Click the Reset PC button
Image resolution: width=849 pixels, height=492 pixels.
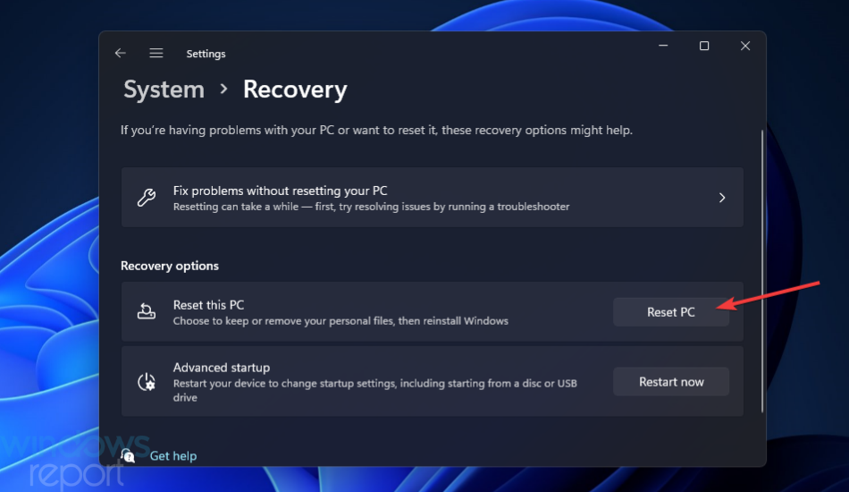pyautogui.click(x=671, y=312)
